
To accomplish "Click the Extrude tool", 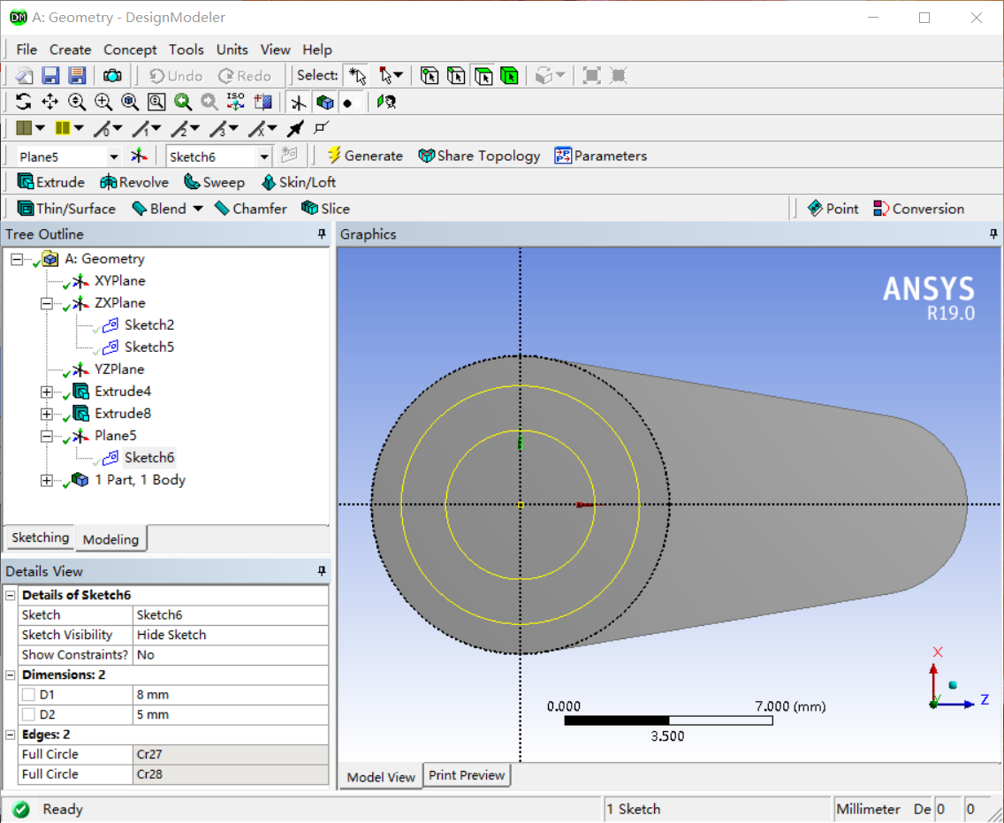I will [x=51, y=182].
